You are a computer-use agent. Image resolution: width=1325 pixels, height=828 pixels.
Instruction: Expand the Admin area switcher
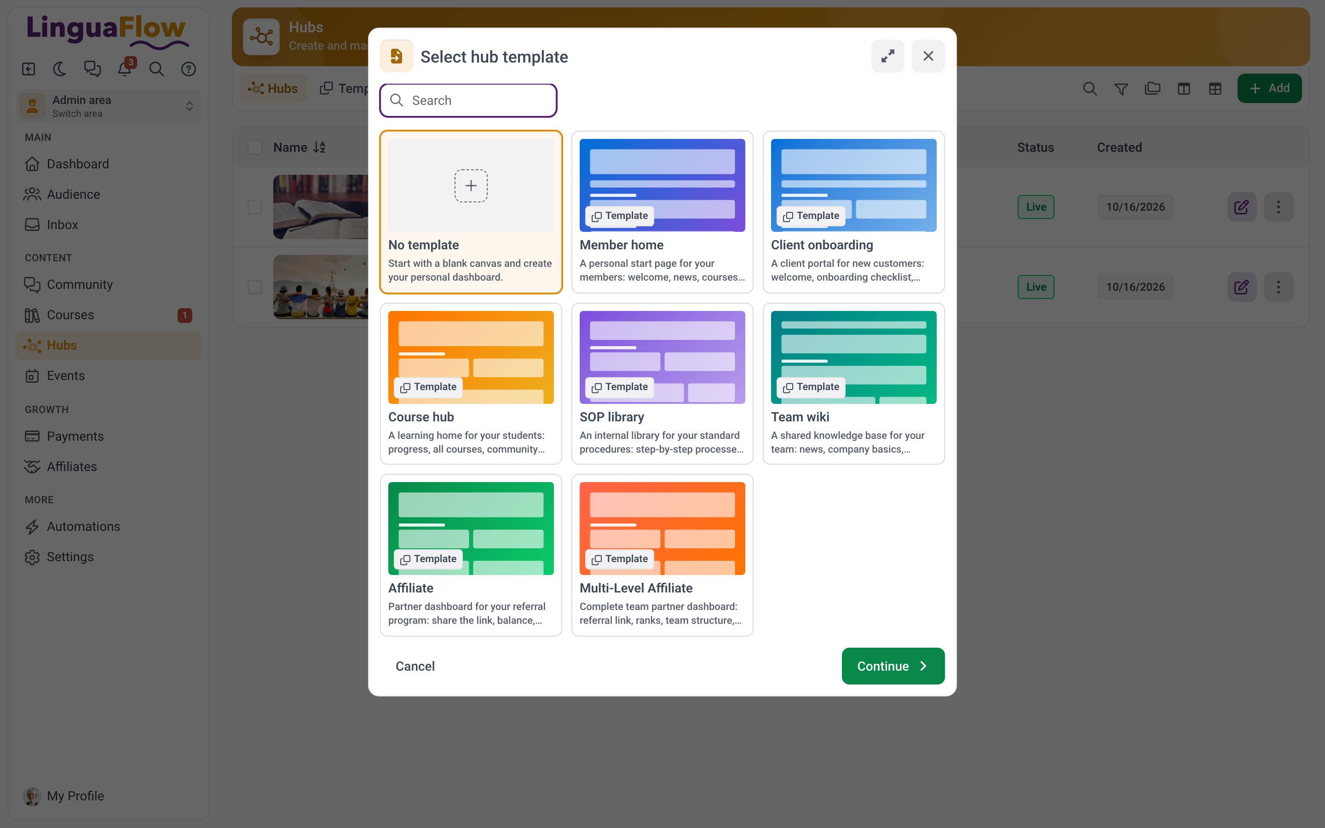tap(109, 106)
